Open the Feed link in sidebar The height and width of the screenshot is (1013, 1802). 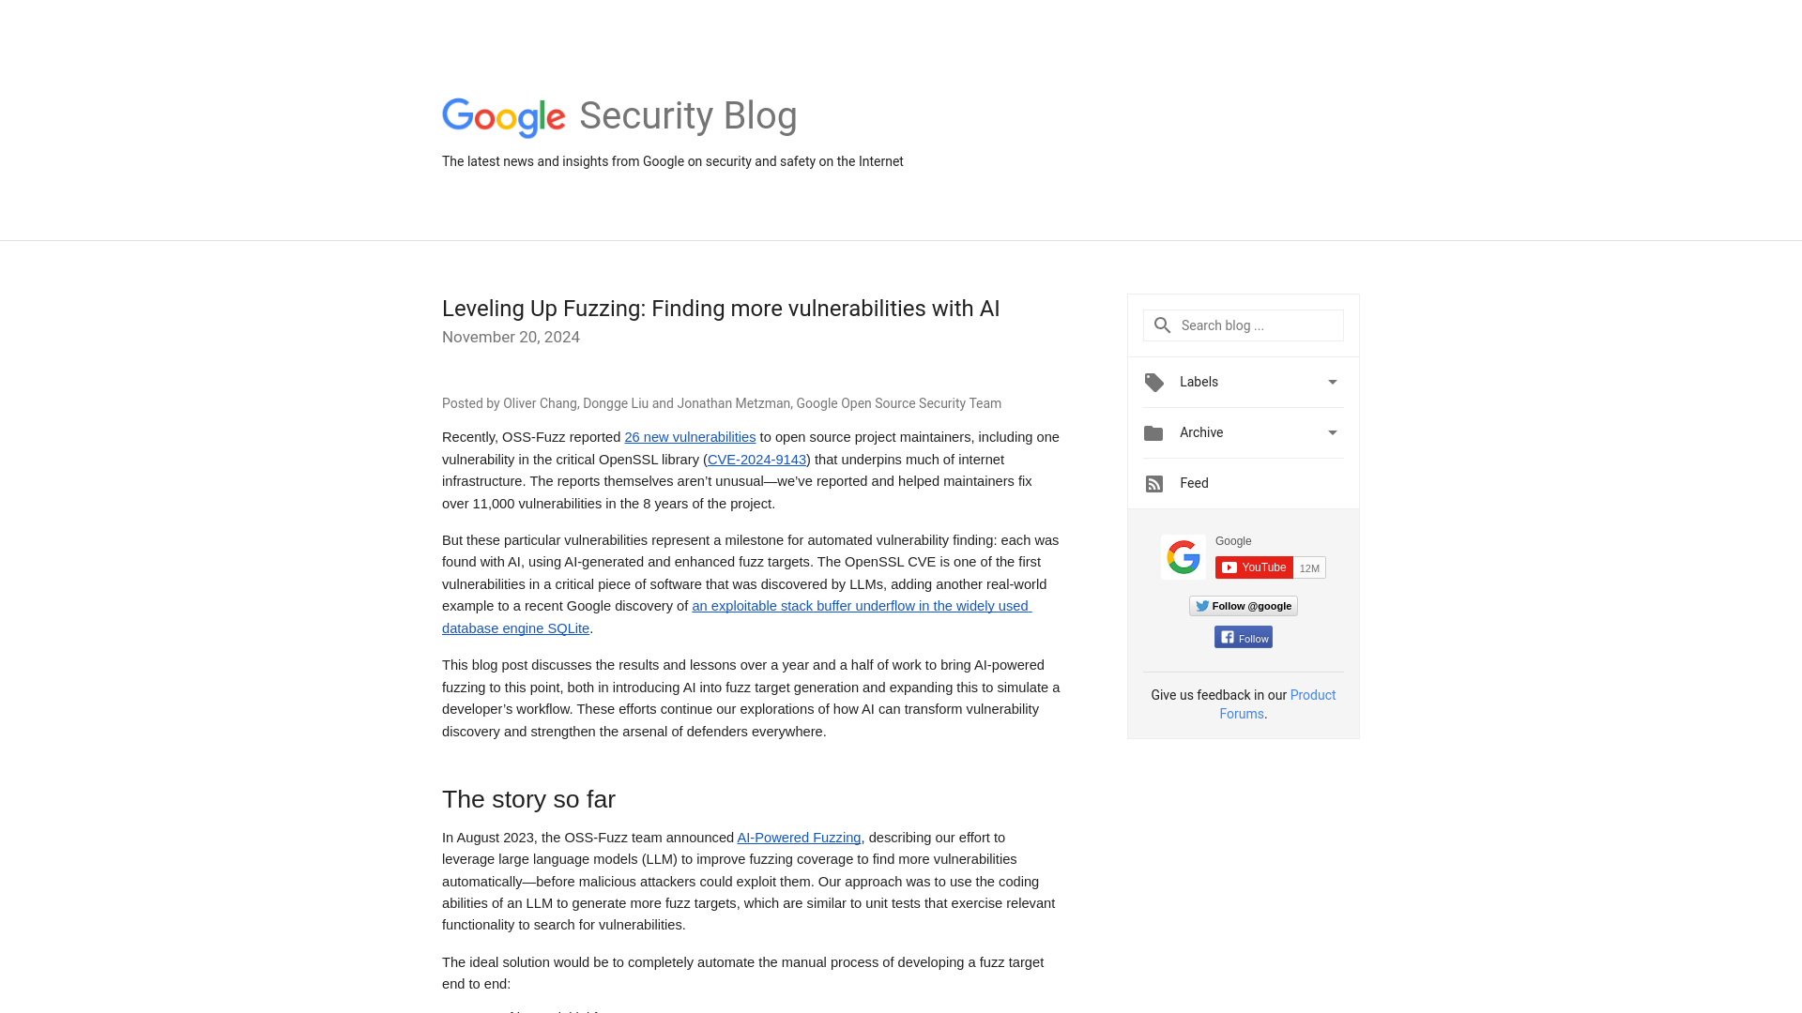point(1195,482)
